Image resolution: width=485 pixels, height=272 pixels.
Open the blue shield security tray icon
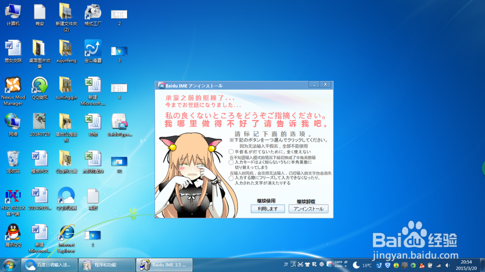[388, 266]
